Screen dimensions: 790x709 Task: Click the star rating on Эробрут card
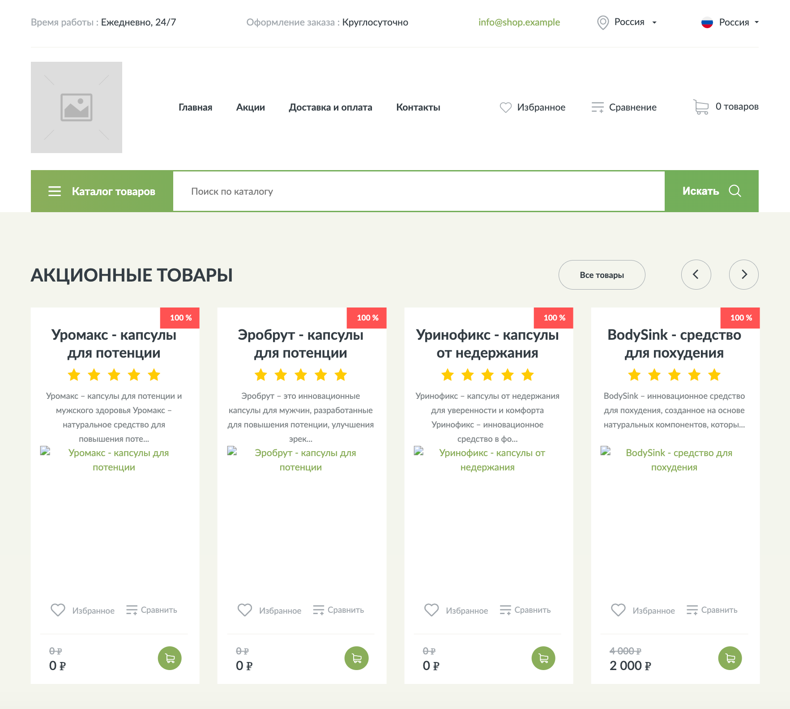pyautogui.click(x=301, y=375)
